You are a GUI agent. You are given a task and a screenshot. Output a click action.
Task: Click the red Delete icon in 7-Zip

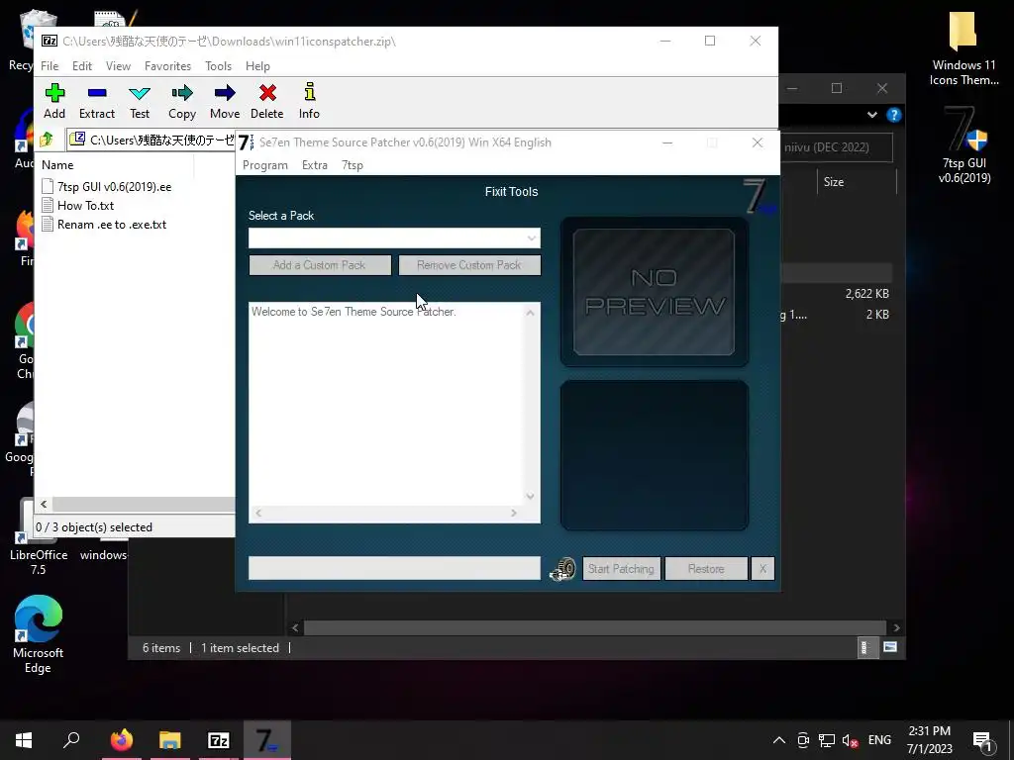(267, 93)
